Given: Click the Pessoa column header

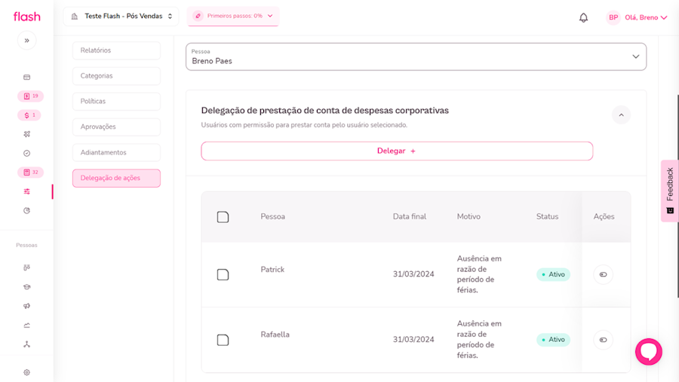Looking at the screenshot, I should [x=273, y=216].
